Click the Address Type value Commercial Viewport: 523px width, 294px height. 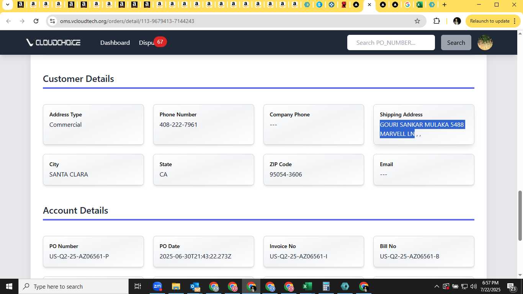pos(65,124)
